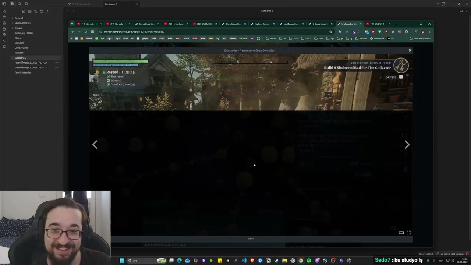471x265 pixels.
Task: Go back in the browser
Action: point(72,32)
